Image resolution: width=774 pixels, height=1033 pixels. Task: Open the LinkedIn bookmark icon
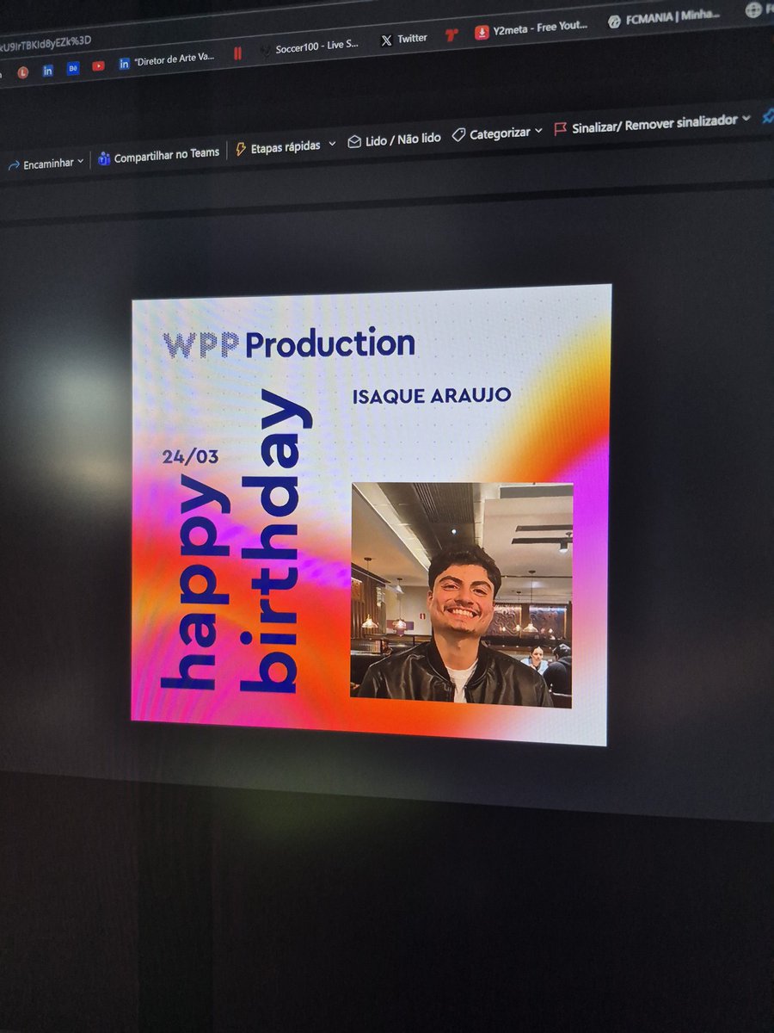[x=48, y=71]
